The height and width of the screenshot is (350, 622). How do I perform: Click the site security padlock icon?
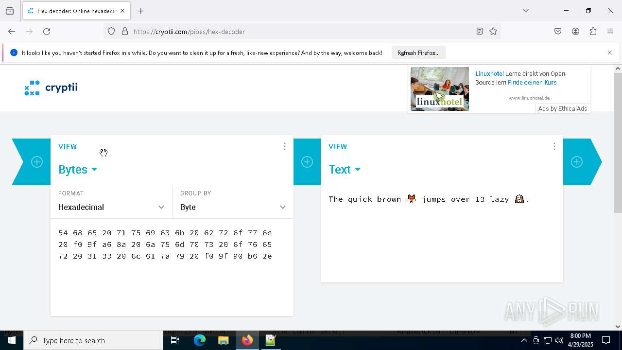pyautogui.click(x=125, y=32)
